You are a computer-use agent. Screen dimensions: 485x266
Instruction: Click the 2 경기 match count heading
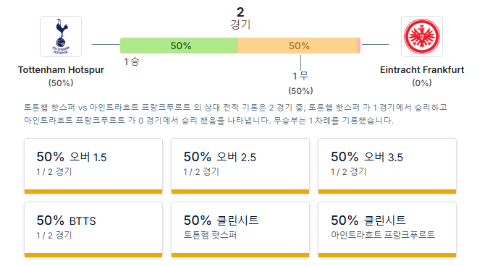(x=240, y=18)
